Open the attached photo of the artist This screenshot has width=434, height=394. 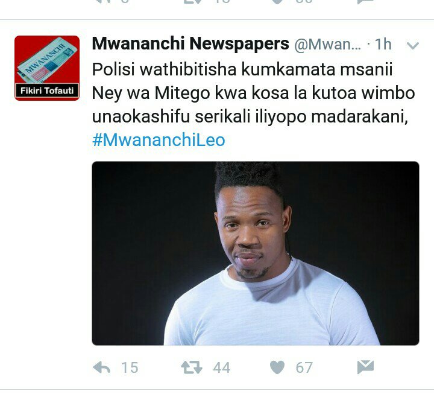[x=256, y=253]
